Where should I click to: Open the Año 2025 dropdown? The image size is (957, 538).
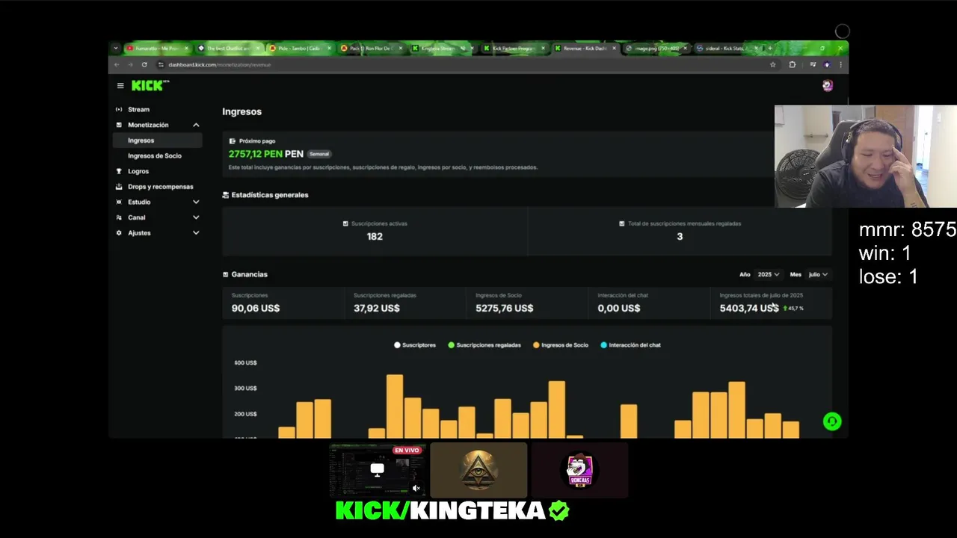click(x=768, y=274)
